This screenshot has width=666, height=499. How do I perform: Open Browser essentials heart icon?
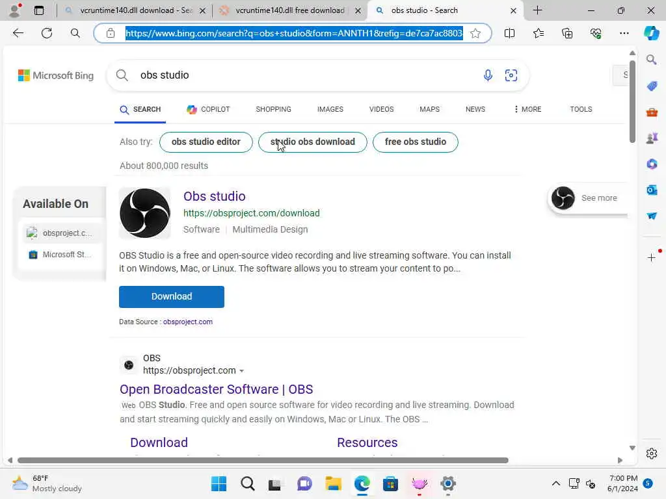coord(596,33)
